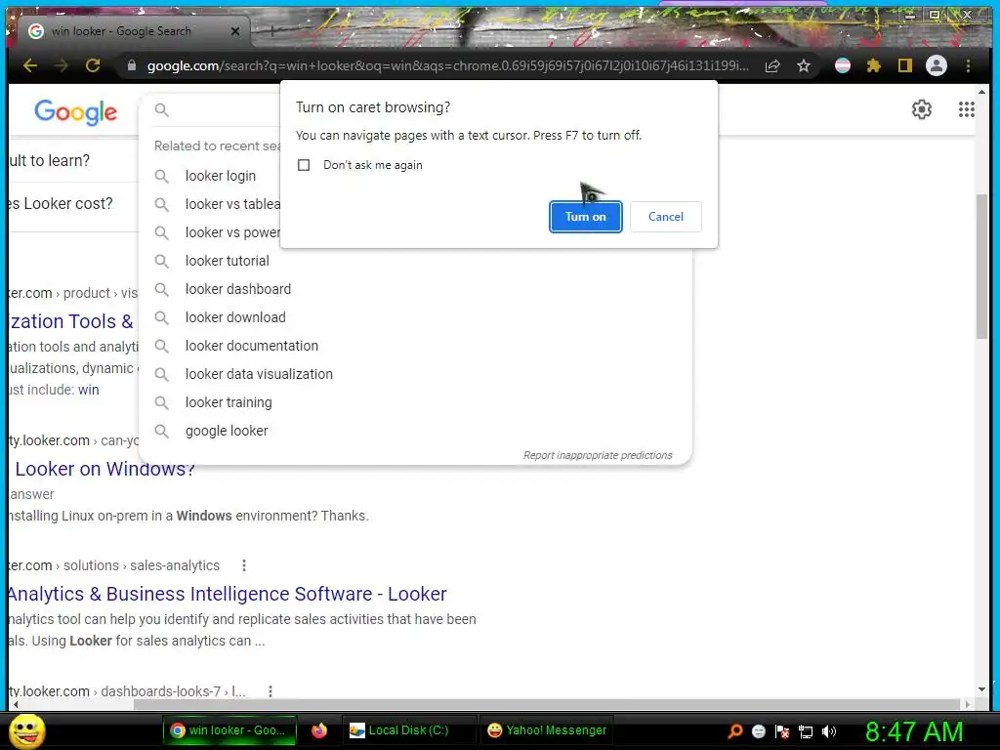Open the zation Tools & result link
This screenshot has width=1000, height=750.
[71, 321]
